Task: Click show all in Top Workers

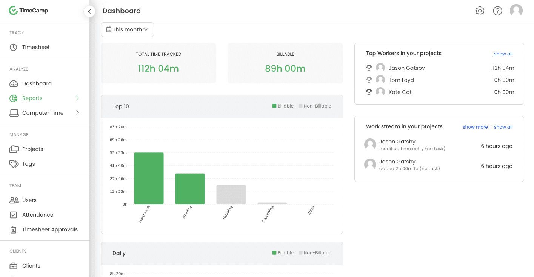Action: tap(503, 54)
